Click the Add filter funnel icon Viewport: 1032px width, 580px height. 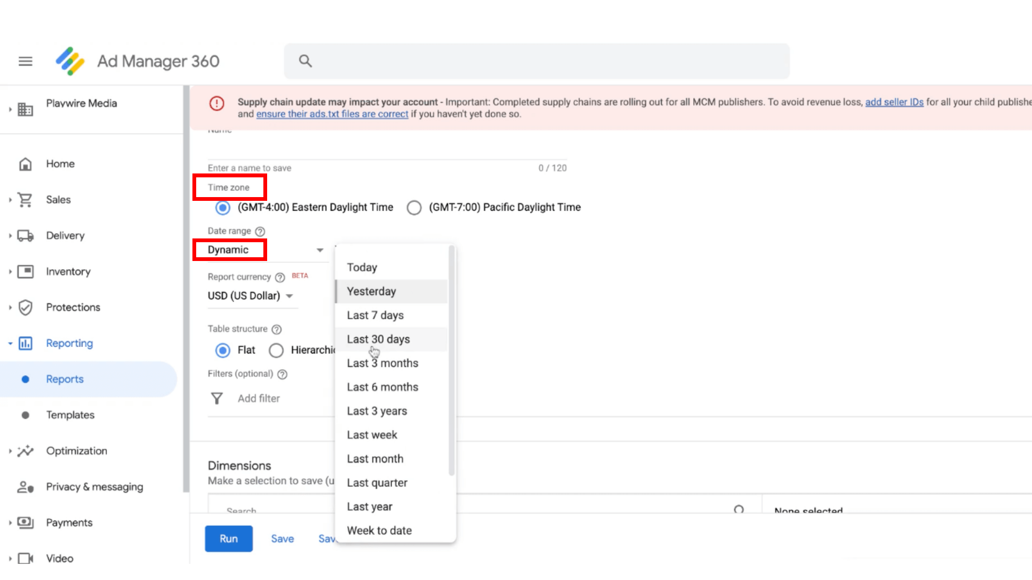217,398
